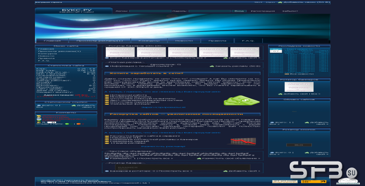The height and width of the screenshot is (186, 365).
Task: Open Главная in the top navigation bar
Action: [52, 41]
